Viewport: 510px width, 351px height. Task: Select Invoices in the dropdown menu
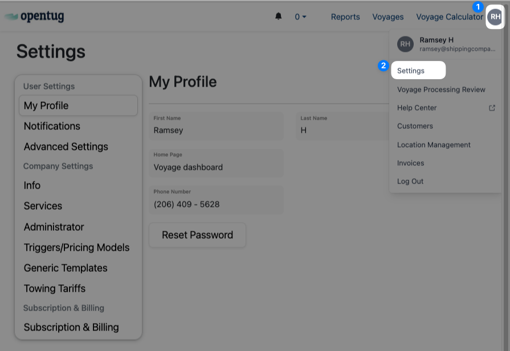[x=410, y=163]
